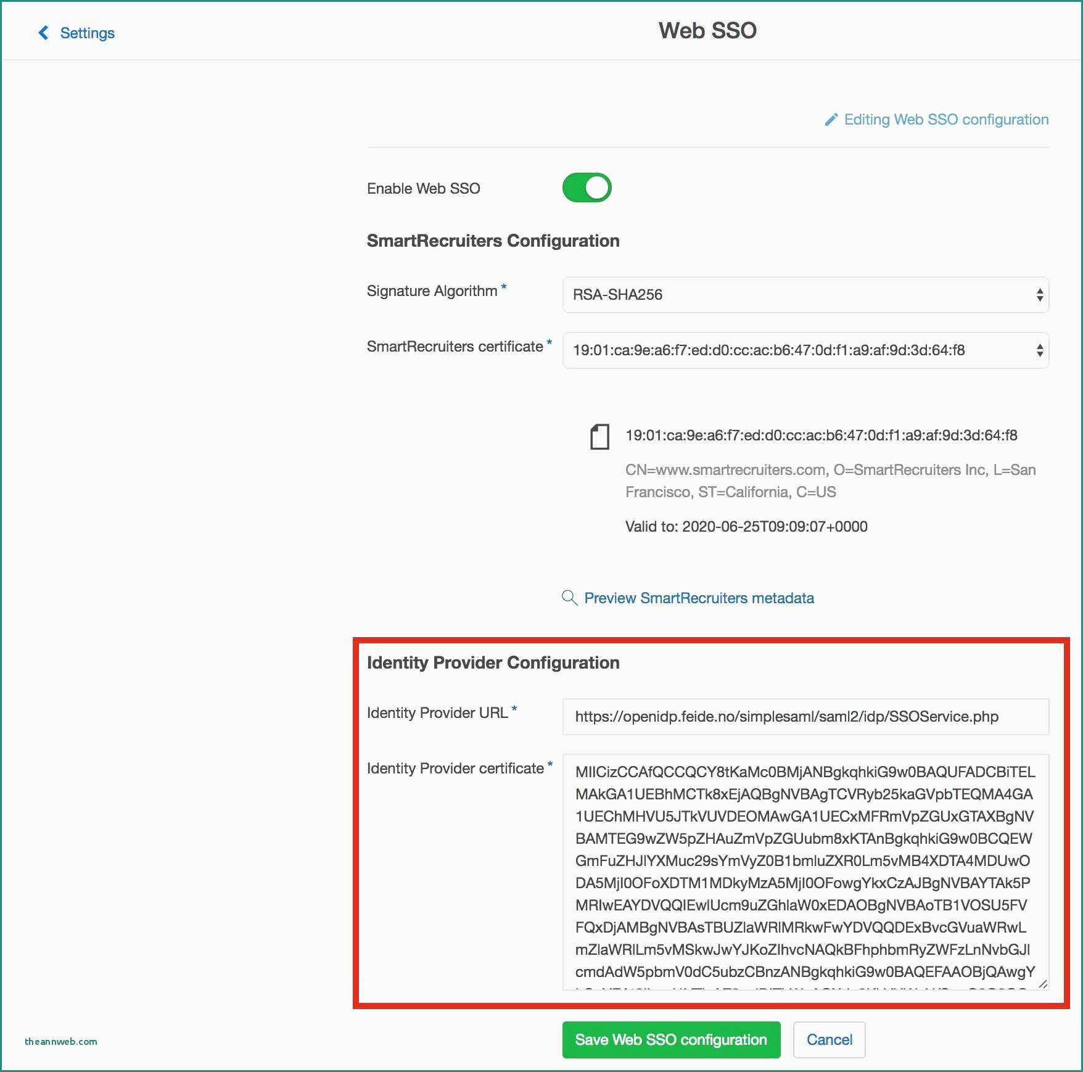
Task: Click the certificate document icon
Action: point(599,436)
